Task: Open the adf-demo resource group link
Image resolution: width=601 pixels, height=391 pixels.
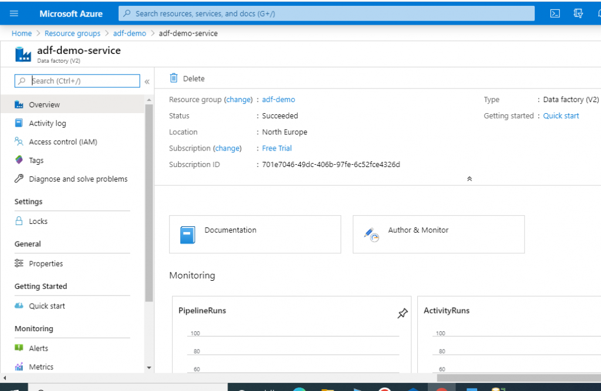Action: click(278, 100)
